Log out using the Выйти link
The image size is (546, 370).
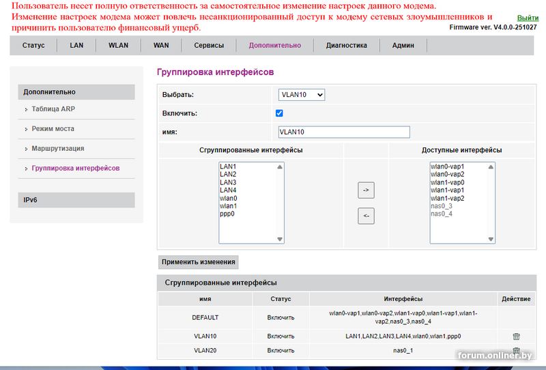click(528, 18)
